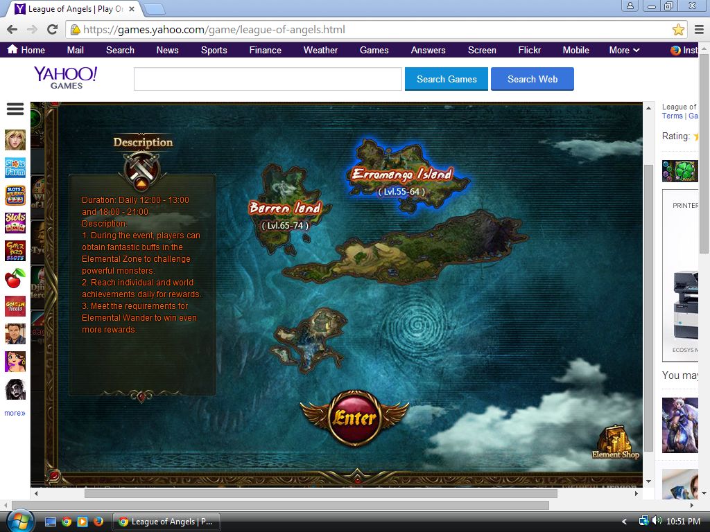Screen dimensions: 710x532
Task: Expand the More dropdown in the Yahoo navigation bar
Action: 624,50
